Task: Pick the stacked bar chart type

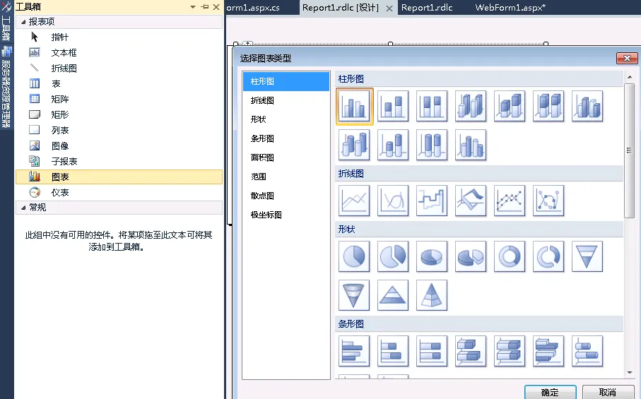Action: point(393,351)
